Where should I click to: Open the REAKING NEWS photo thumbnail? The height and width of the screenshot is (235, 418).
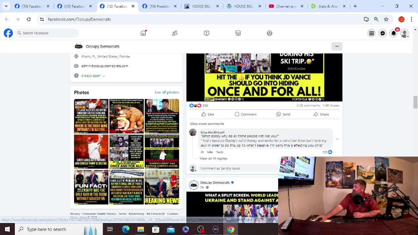pos(162,187)
